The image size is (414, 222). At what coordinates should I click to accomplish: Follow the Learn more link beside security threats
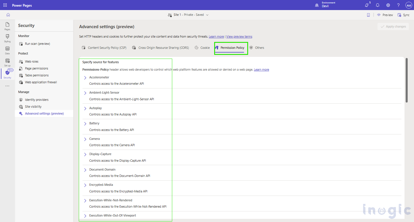pyautogui.click(x=216, y=36)
